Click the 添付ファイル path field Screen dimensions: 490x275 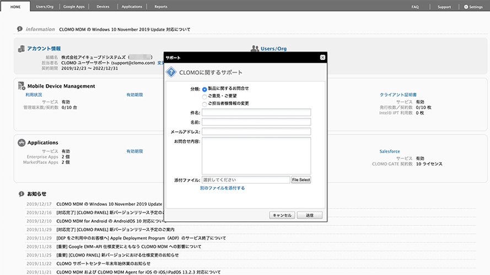click(246, 180)
